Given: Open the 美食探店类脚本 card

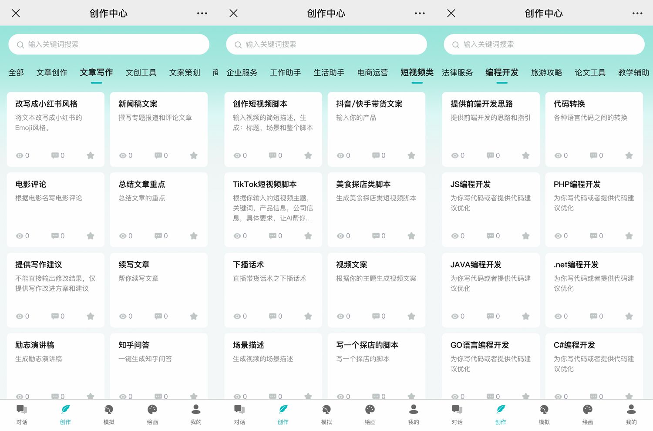Looking at the screenshot, I should (x=377, y=210).
